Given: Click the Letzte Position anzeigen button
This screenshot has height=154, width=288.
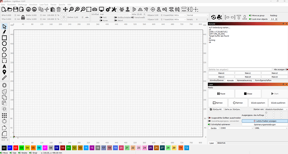Looking at the screenshot, I should coord(265,121).
